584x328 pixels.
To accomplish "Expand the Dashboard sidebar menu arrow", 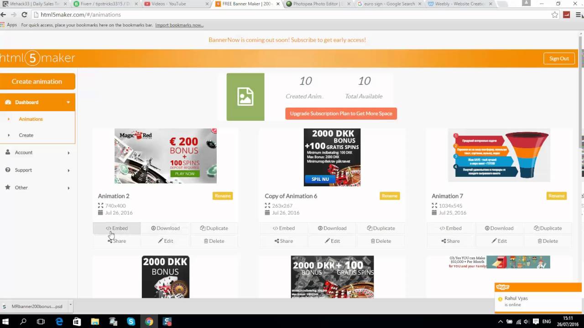I will (68, 102).
